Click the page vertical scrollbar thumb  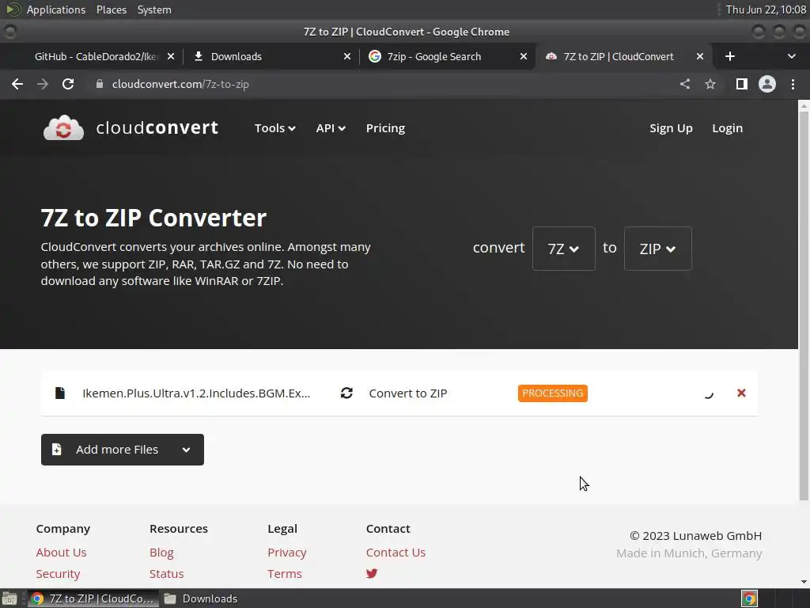pos(804,305)
